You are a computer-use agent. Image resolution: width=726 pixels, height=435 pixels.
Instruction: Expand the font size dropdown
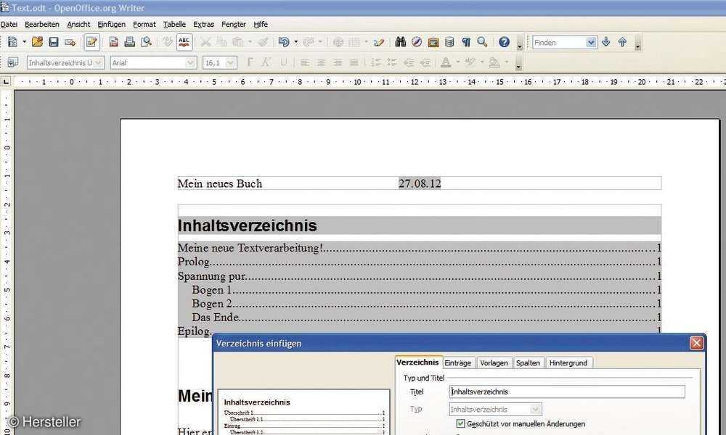[229, 62]
